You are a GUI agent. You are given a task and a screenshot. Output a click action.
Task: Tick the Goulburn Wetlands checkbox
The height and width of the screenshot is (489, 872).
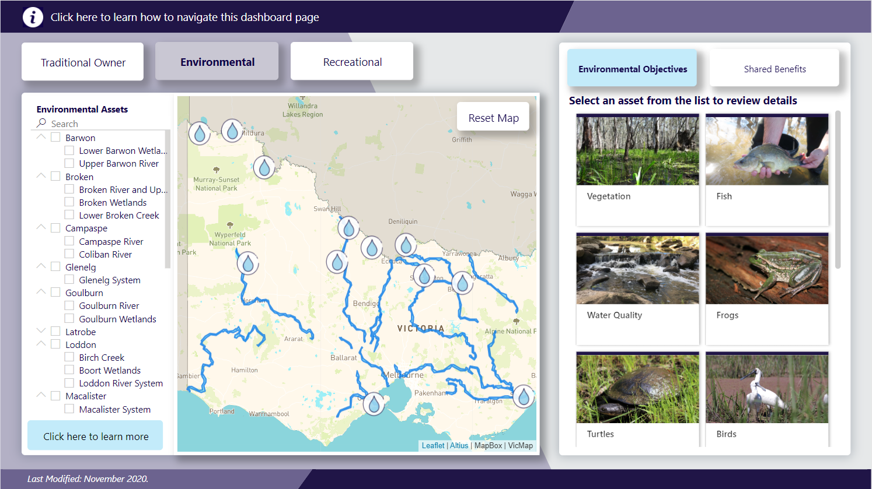tap(69, 318)
